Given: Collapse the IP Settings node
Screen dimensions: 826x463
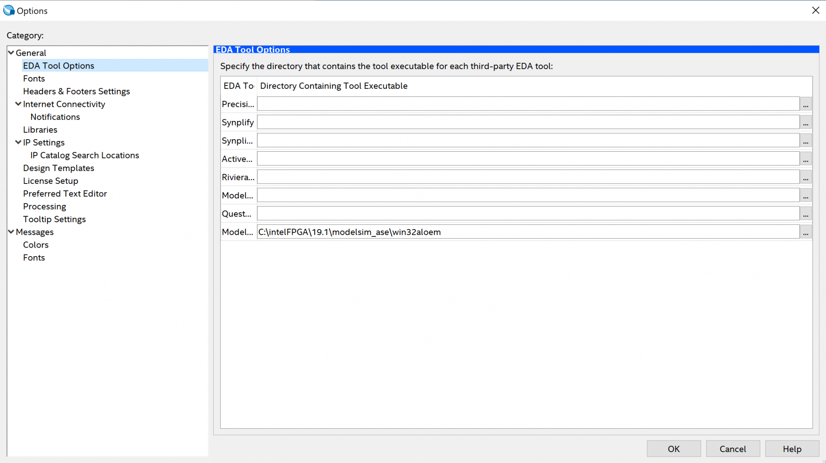Looking at the screenshot, I should tap(19, 142).
